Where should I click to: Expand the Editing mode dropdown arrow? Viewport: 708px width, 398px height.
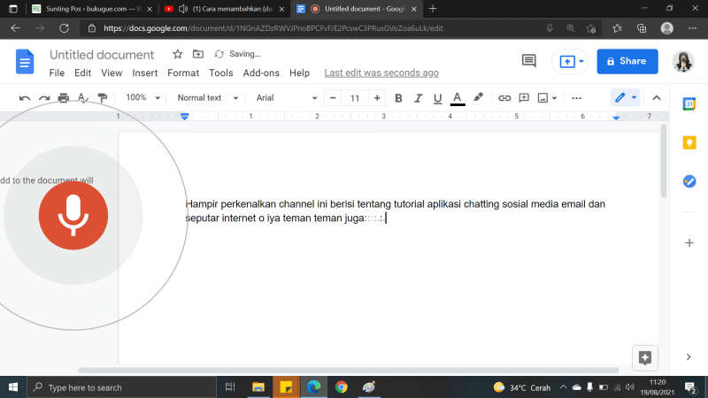click(634, 97)
